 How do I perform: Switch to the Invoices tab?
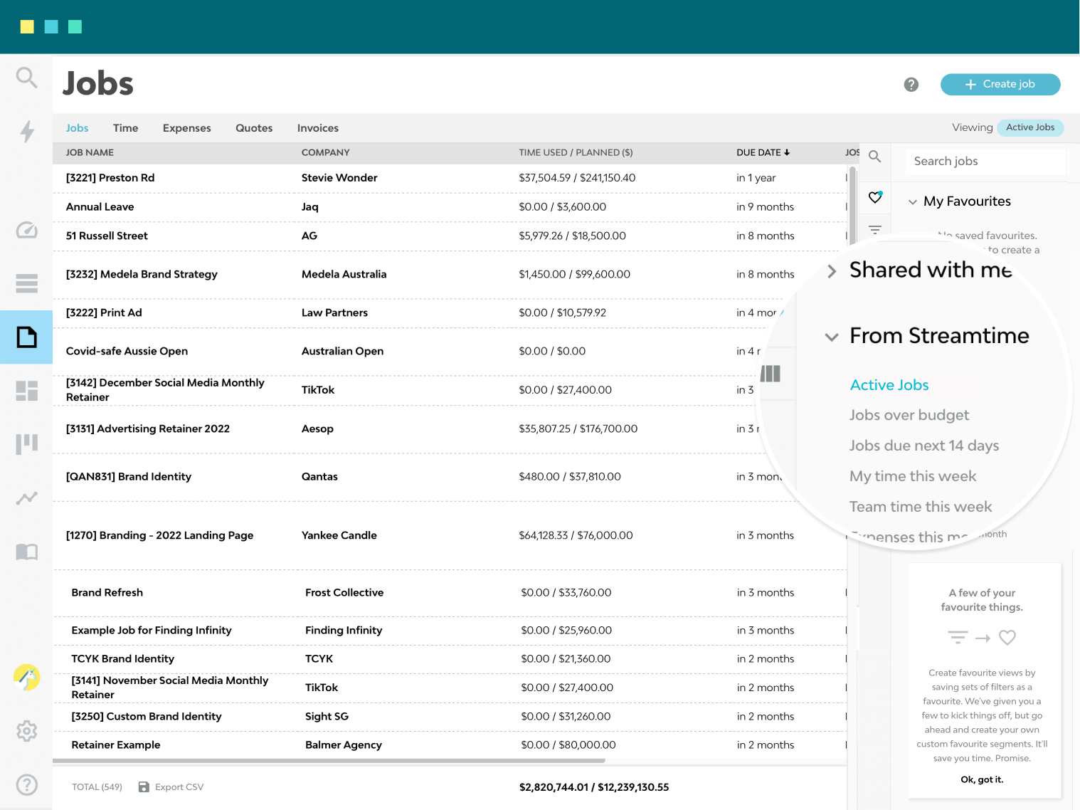[317, 128]
